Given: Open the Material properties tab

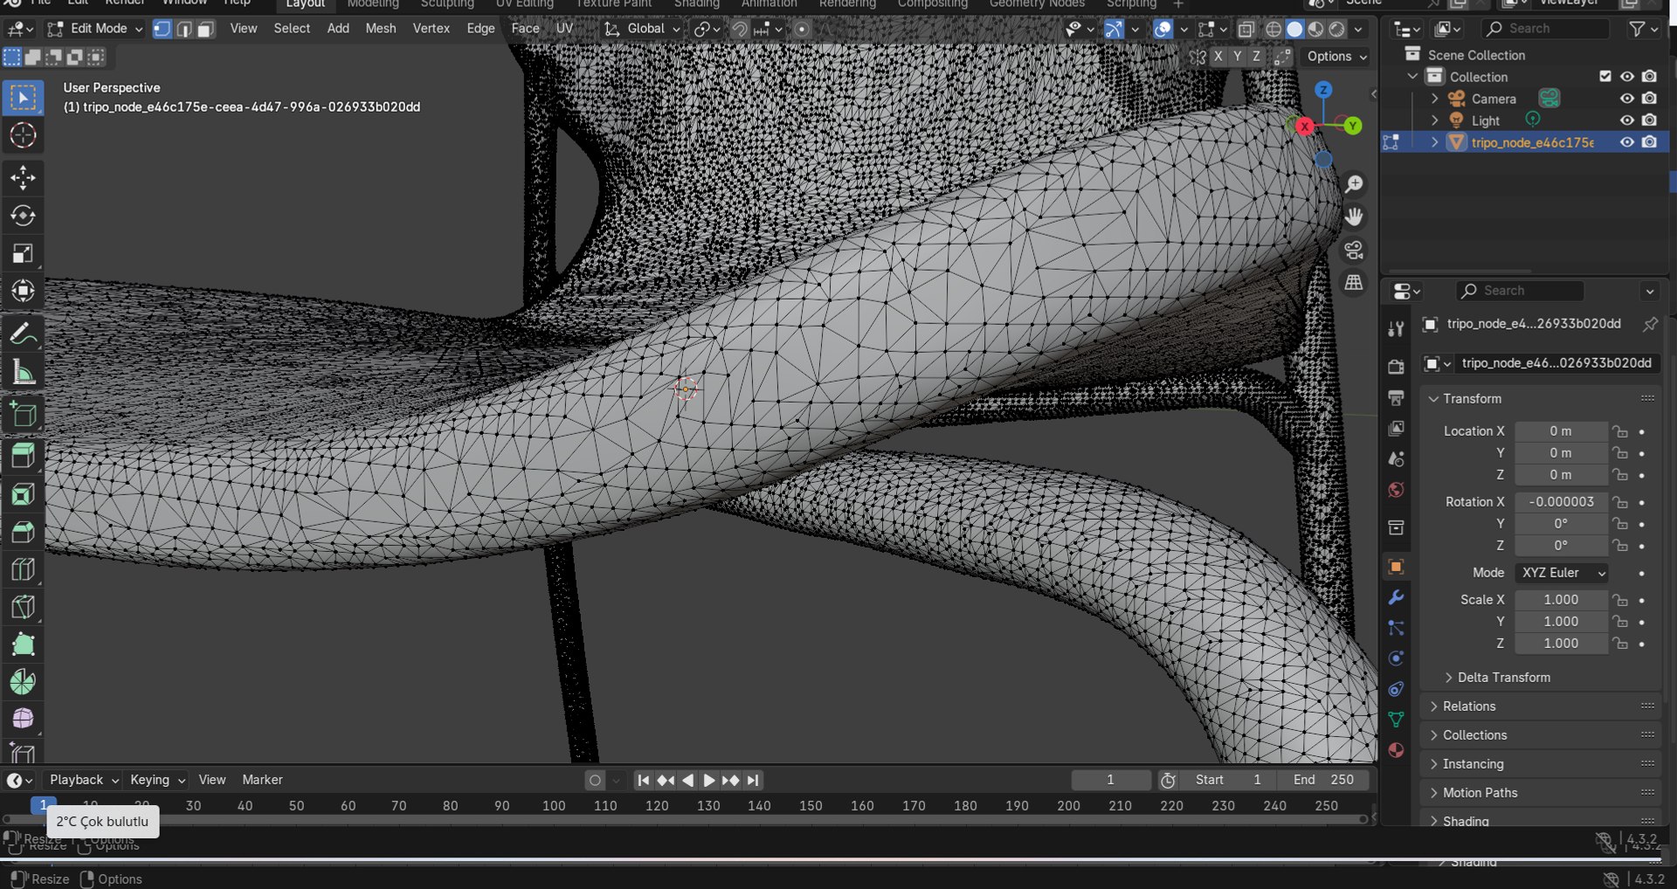Looking at the screenshot, I should [1396, 750].
